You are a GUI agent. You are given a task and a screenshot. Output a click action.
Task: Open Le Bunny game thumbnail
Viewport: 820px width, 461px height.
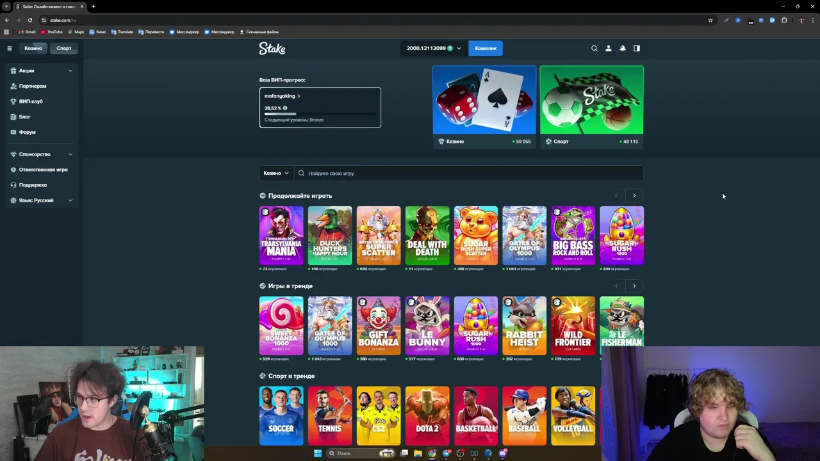(427, 325)
